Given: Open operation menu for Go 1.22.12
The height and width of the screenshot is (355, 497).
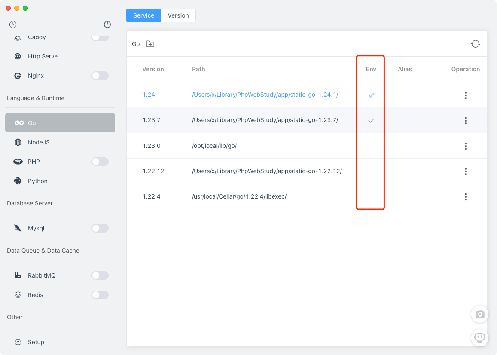Looking at the screenshot, I should [x=465, y=171].
